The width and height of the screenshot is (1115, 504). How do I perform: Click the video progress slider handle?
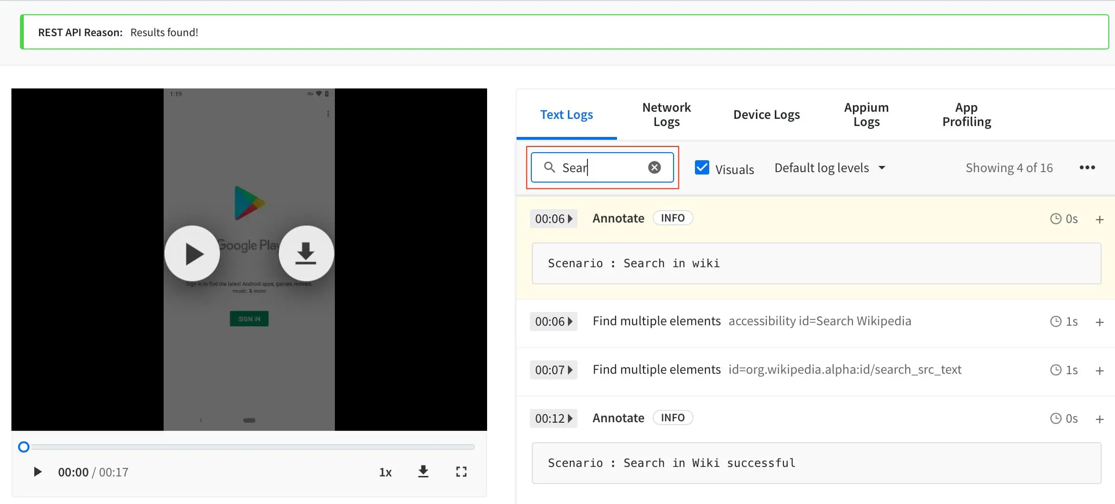(24, 447)
